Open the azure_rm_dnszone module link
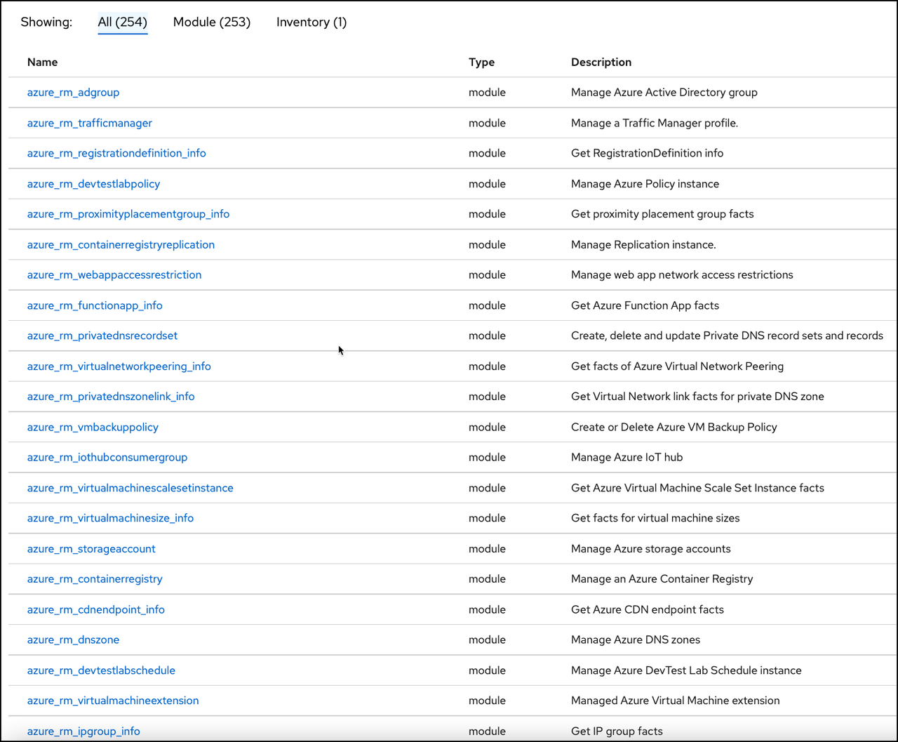The height and width of the screenshot is (742, 898). coord(73,640)
